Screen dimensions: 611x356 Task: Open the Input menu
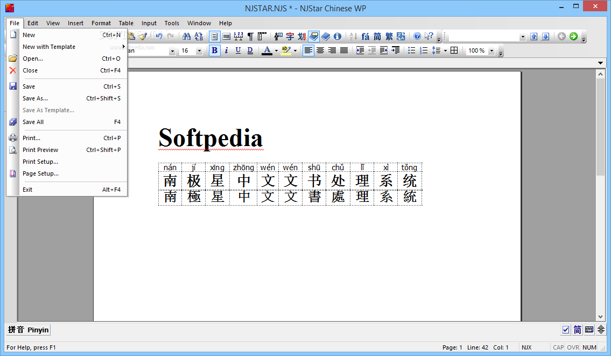[149, 23]
